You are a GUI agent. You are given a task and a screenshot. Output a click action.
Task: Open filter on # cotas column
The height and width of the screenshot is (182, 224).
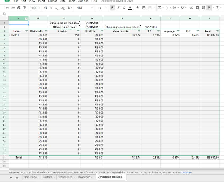(x=78, y=31)
